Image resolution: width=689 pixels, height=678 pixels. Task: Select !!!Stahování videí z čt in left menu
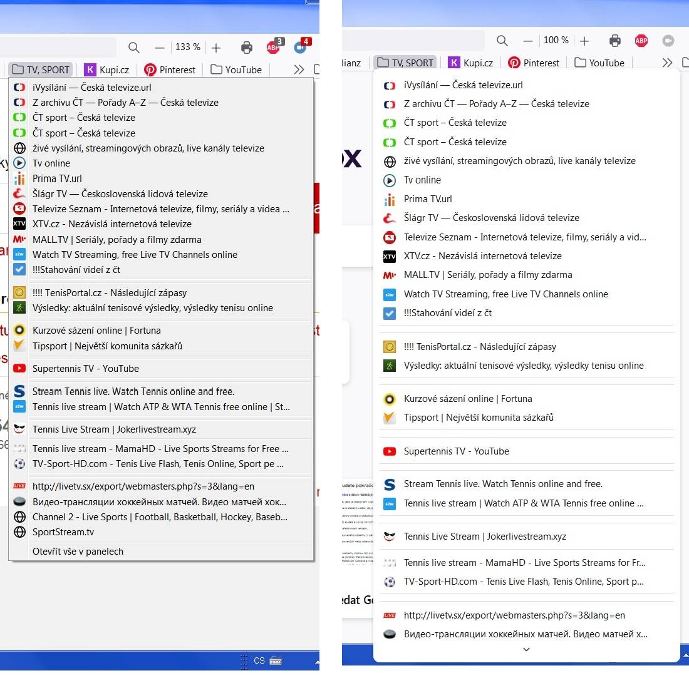click(161, 269)
